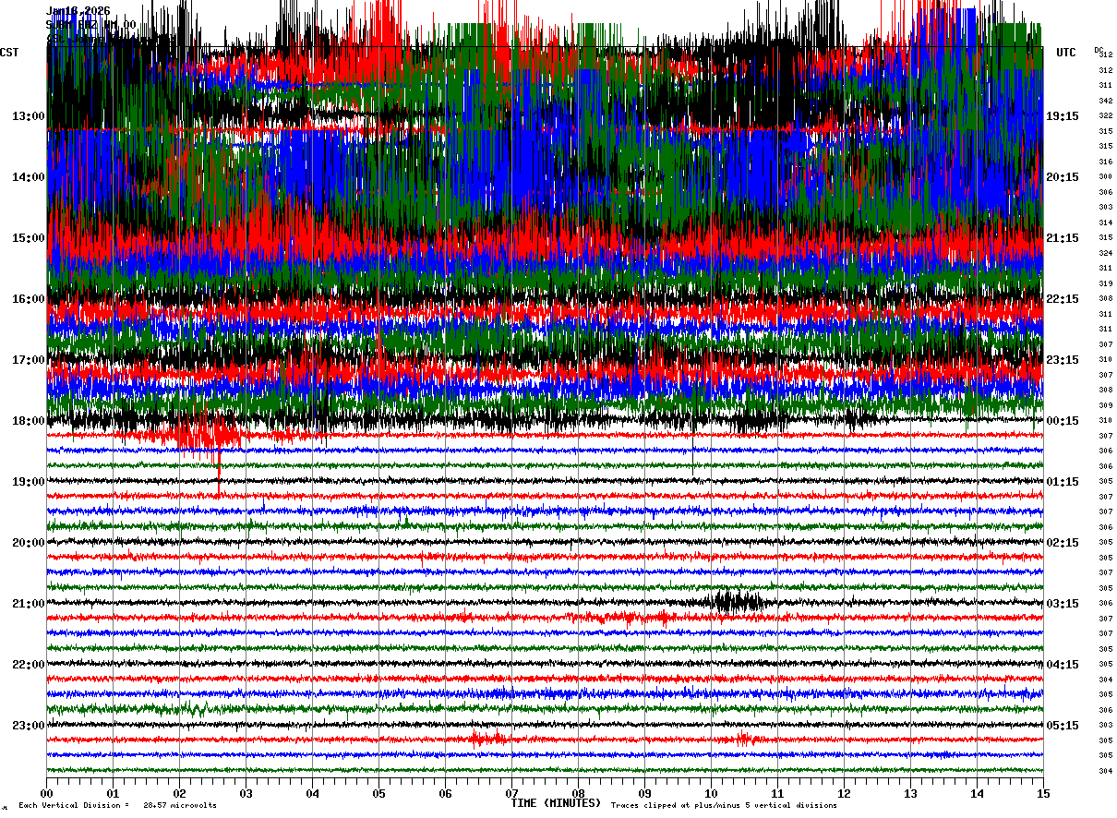
Task: Click the 09 minute axis tick label
Action: click(x=644, y=793)
